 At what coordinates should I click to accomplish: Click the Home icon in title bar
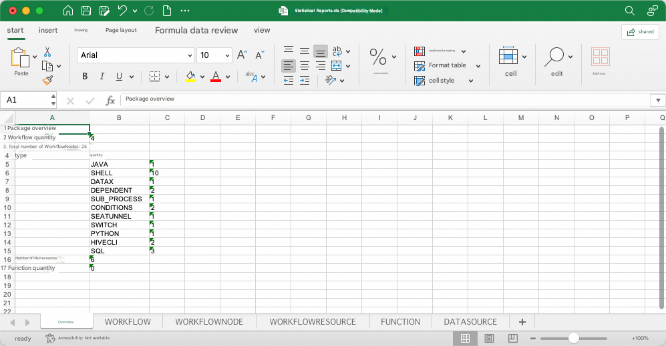(x=68, y=11)
